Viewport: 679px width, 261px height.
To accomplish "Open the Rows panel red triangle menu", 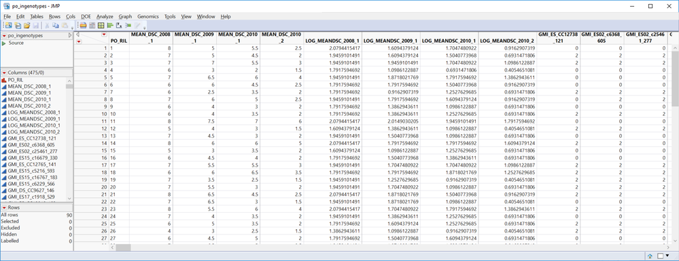I will tap(4, 207).
